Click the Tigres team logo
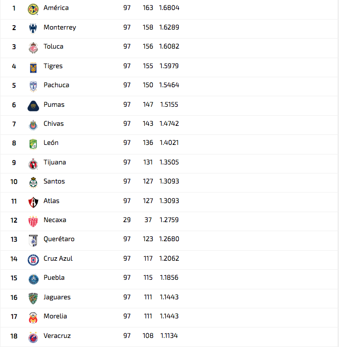The width and height of the screenshot is (339, 347). click(33, 68)
